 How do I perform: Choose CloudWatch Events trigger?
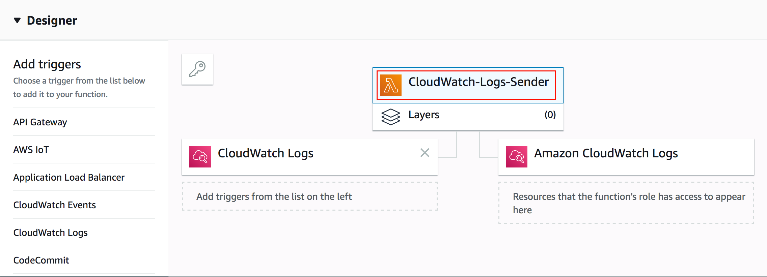[55, 205]
